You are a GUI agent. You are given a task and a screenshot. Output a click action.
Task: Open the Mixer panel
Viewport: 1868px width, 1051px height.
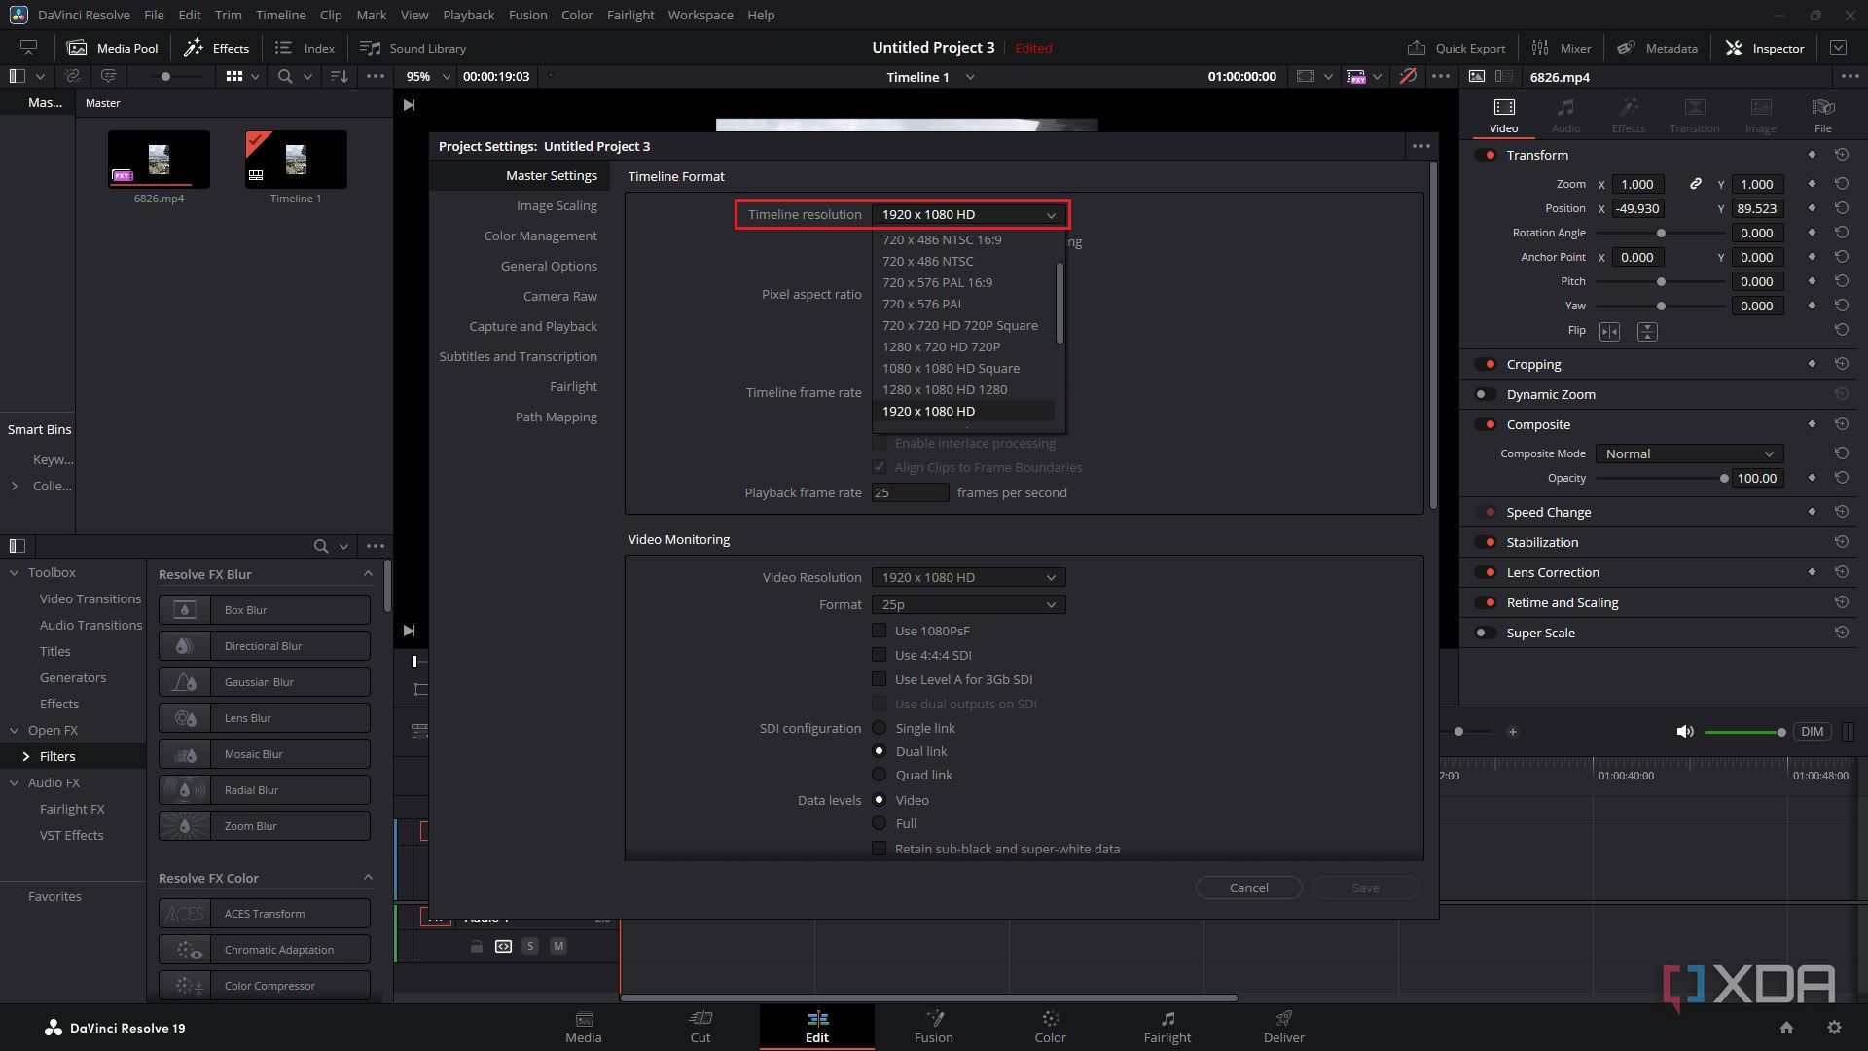pyautogui.click(x=1561, y=48)
